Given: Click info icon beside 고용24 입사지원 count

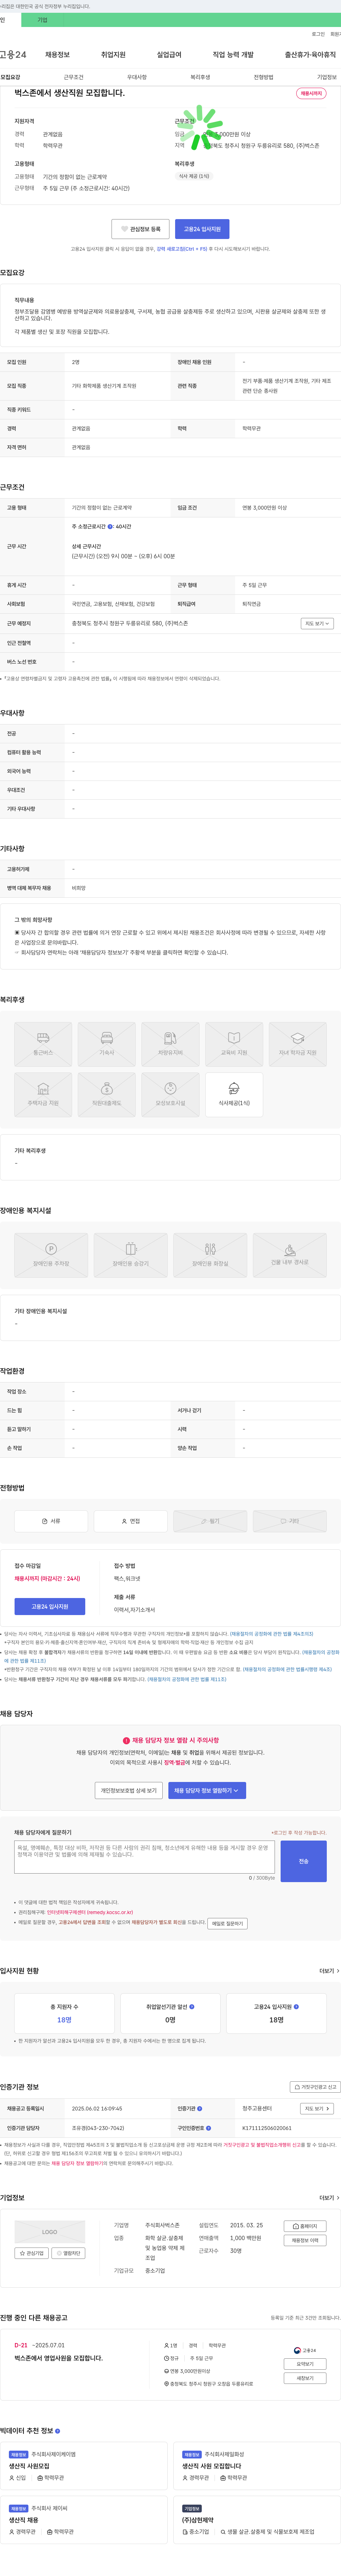Looking at the screenshot, I should click(x=296, y=2007).
